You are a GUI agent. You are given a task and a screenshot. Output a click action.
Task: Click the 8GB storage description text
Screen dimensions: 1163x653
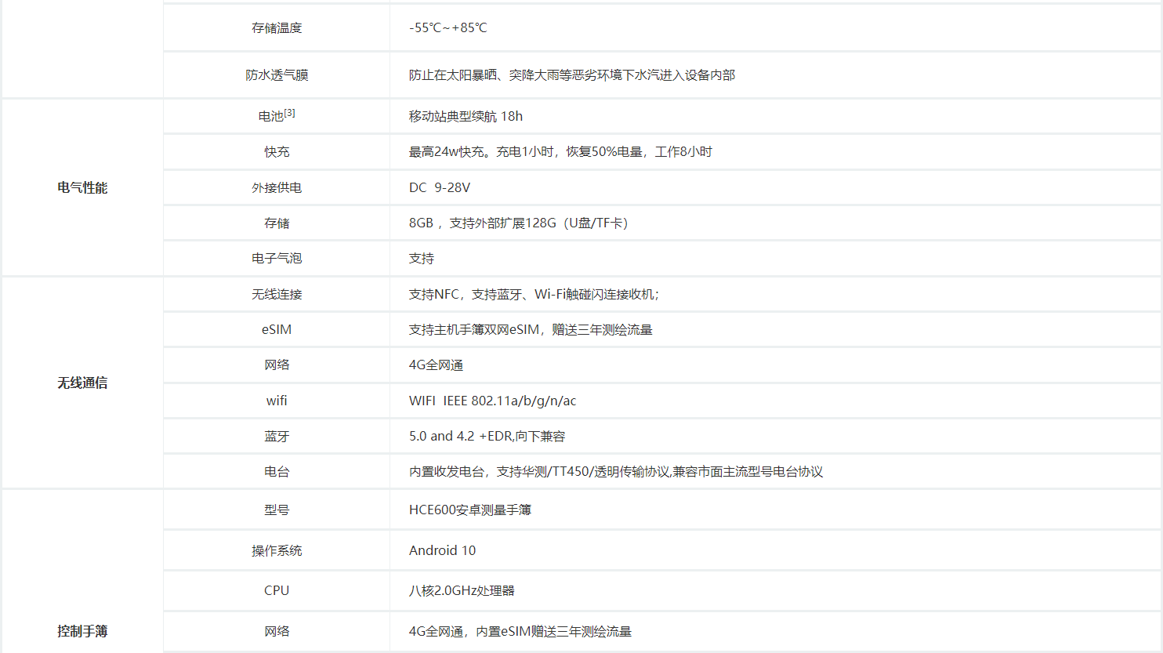(518, 223)
